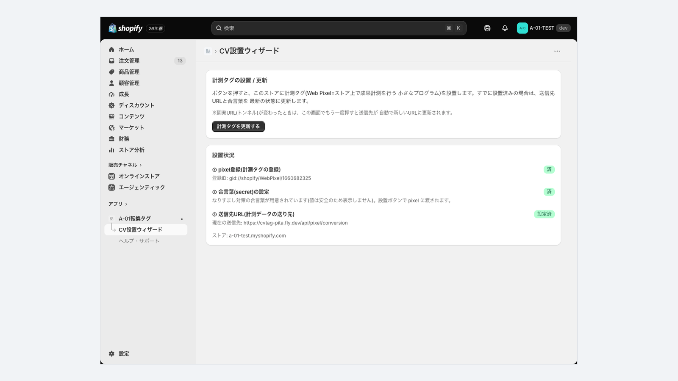The image size is (678, 381).
Task: Click the 設定 gear icon
Action: (x=111, y=353)
